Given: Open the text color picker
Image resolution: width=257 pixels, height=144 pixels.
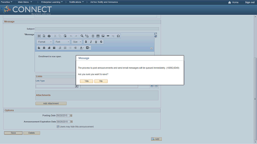Looking at the screenshot, I should (x=82, y=48).
